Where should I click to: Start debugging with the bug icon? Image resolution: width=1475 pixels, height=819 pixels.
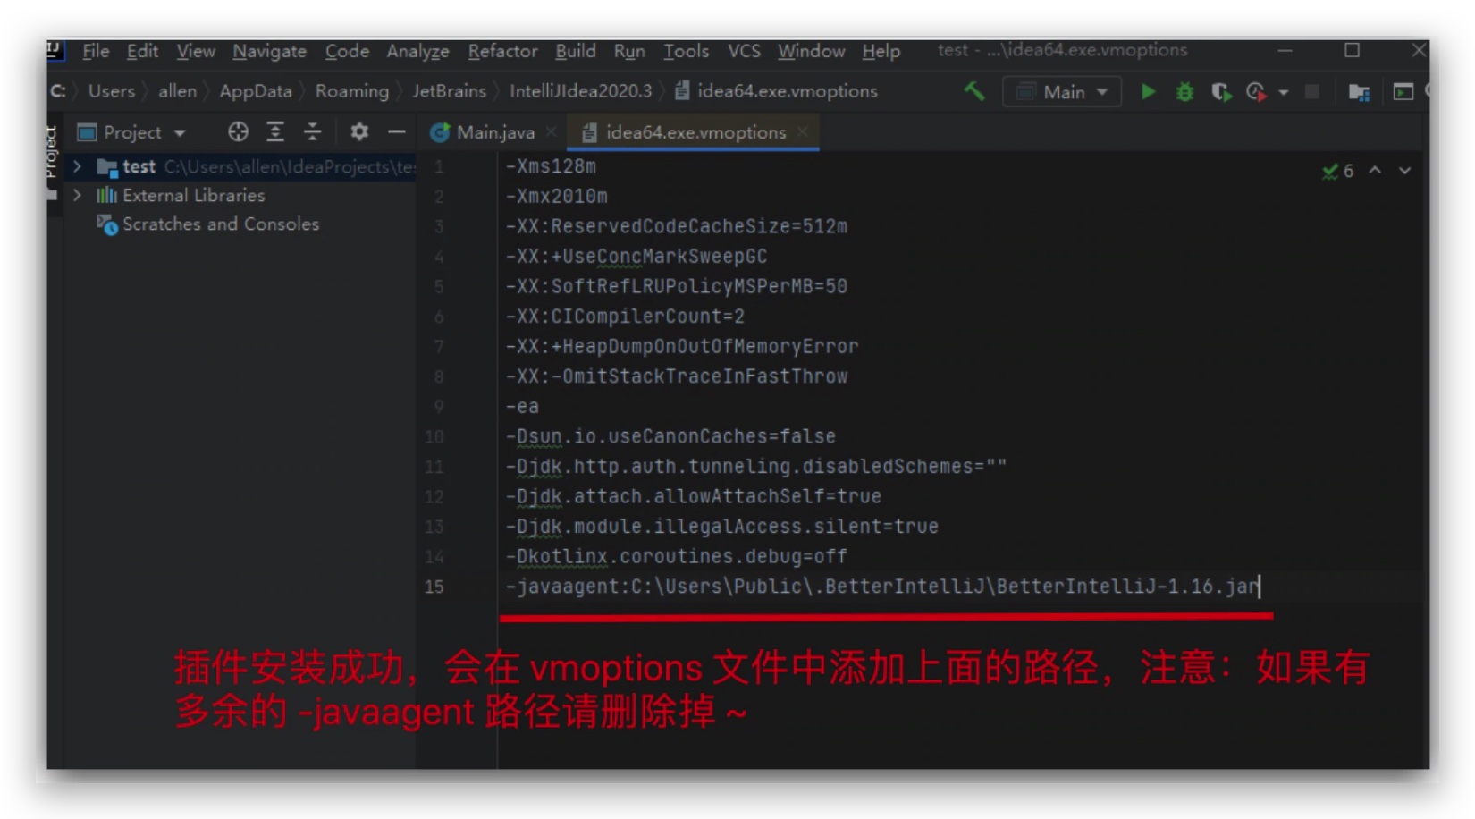point(1184,91)
